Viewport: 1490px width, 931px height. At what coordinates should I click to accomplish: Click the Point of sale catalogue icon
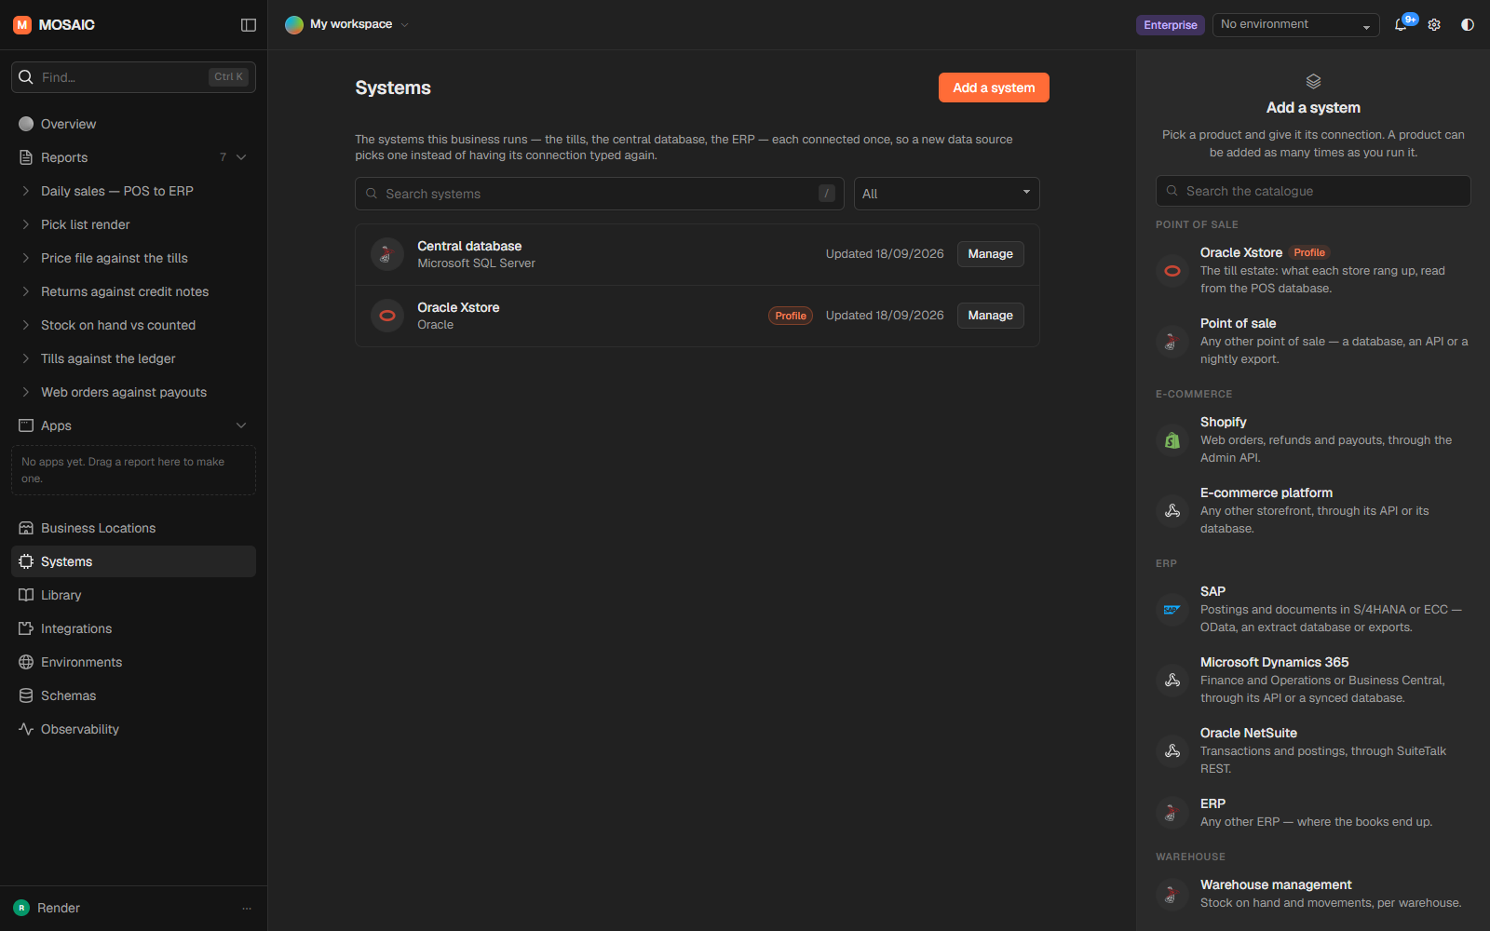click(x=1172, y=342)
